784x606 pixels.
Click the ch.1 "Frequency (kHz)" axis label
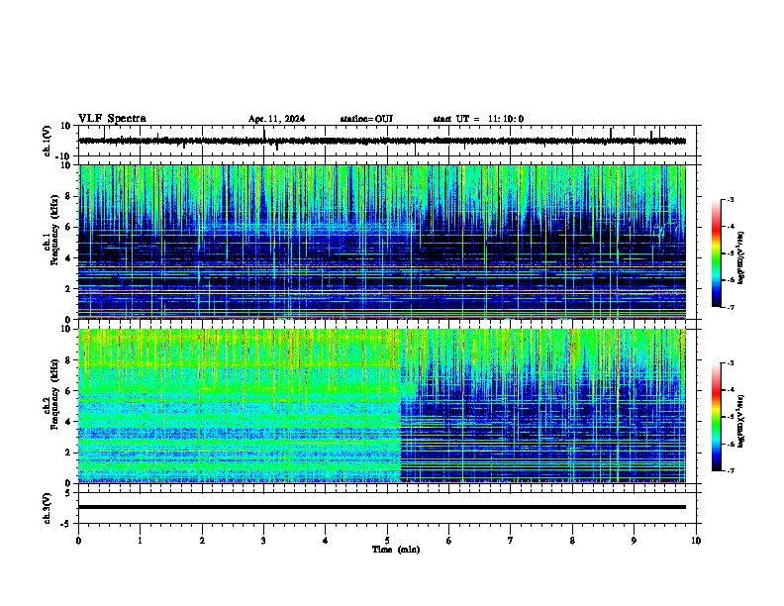click(x=54, y=230)
